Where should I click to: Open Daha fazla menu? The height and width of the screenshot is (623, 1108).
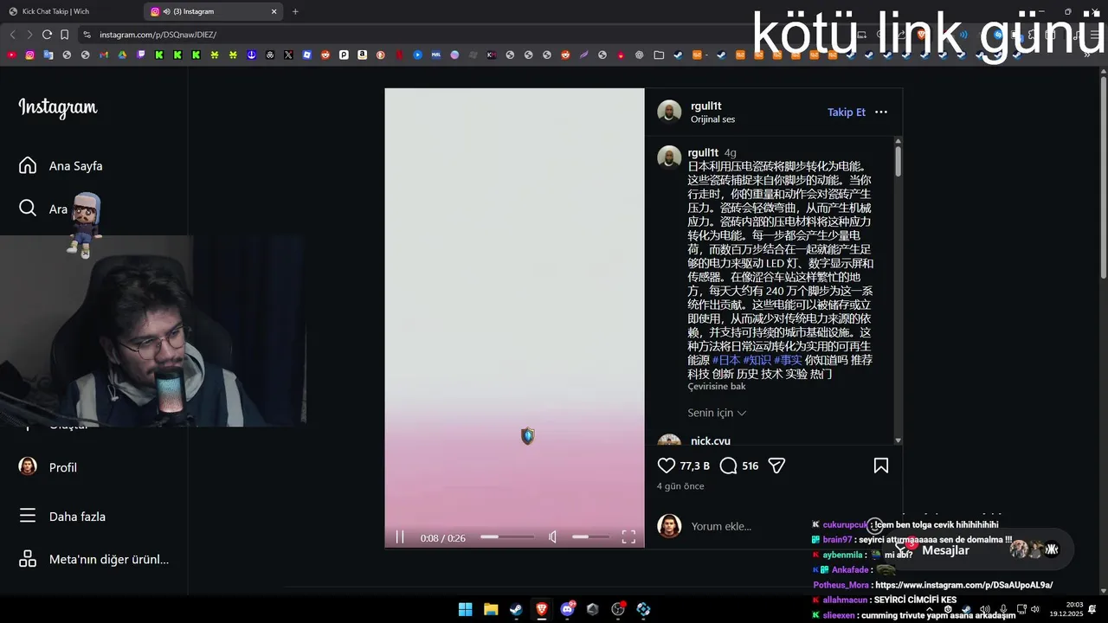[x=61, y=517]
